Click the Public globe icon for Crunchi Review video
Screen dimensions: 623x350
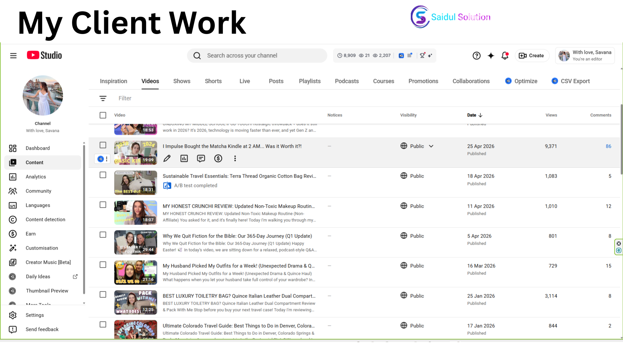[404, 206]
